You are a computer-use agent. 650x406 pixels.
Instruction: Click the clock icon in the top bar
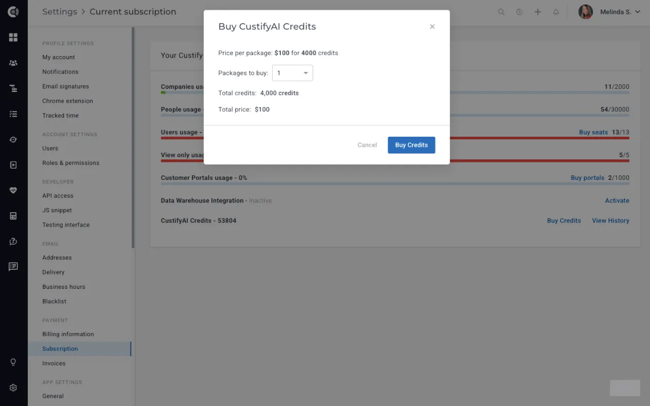tap(519, 12)
